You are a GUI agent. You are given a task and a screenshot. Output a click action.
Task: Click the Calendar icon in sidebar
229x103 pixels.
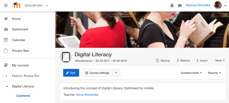coord(6,40)
